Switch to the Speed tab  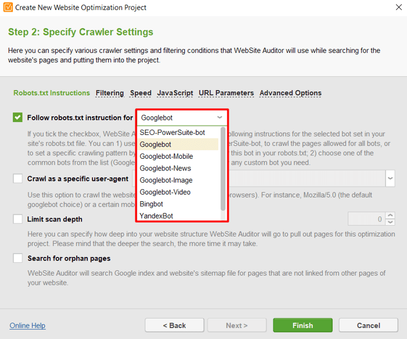[141, 93]
